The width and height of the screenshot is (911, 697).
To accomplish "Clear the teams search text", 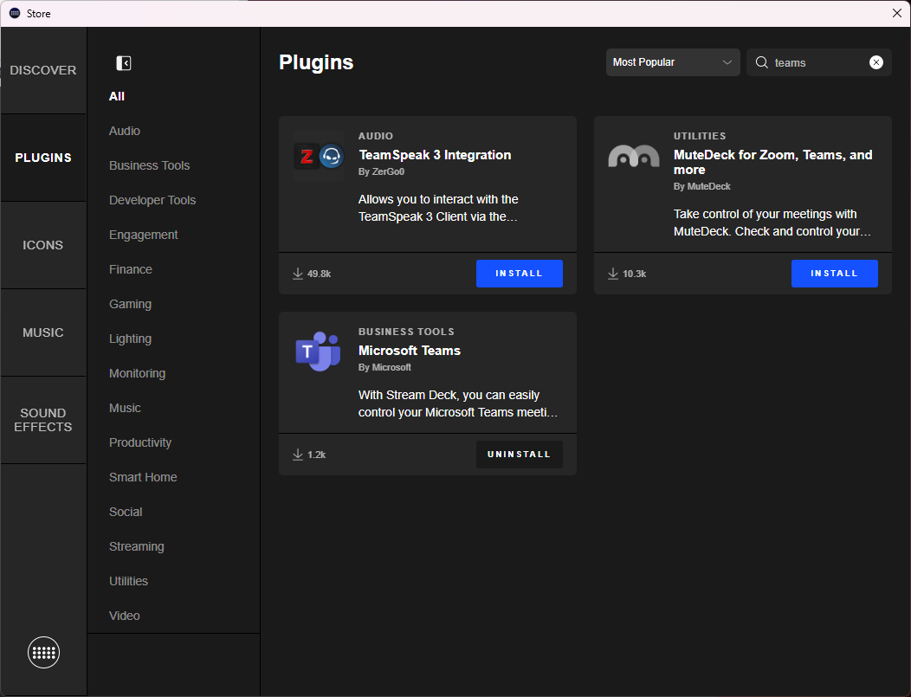I will pos(876,62).
